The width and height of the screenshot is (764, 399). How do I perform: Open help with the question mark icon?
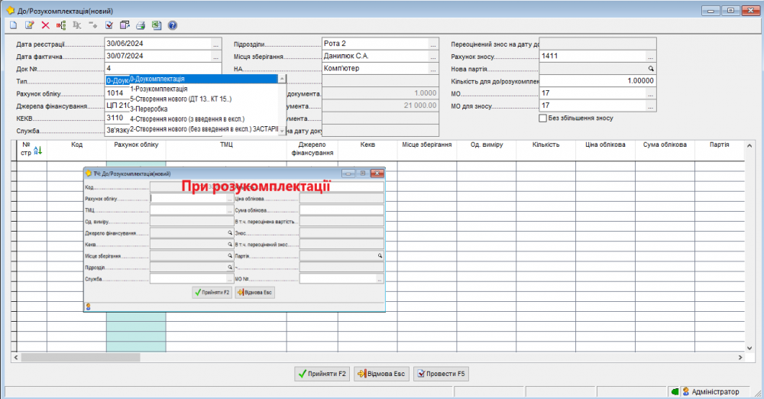173,25
